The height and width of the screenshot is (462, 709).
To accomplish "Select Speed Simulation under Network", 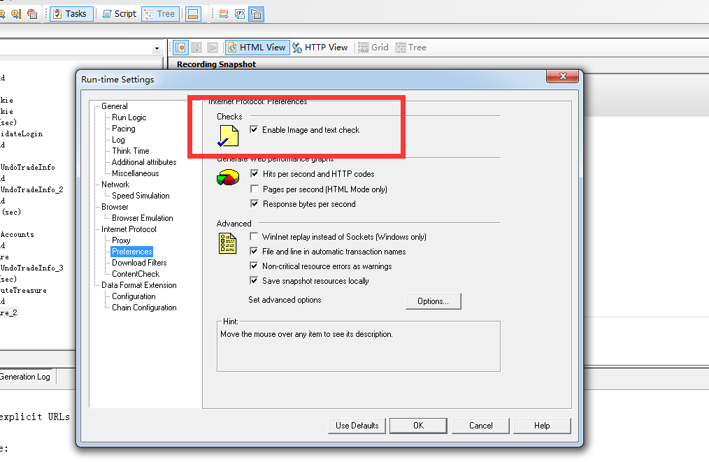I will click(141, 195).
